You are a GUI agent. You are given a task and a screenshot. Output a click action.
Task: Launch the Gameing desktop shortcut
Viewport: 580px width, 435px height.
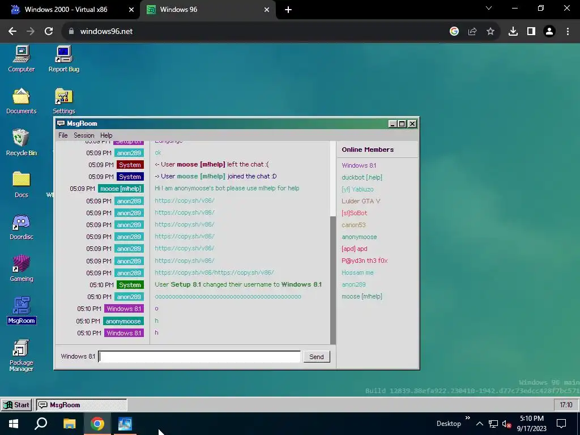[22, 268]
